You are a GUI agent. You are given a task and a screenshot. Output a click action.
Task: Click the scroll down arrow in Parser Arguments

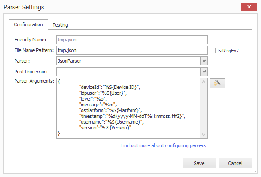(x=203, y=135)
